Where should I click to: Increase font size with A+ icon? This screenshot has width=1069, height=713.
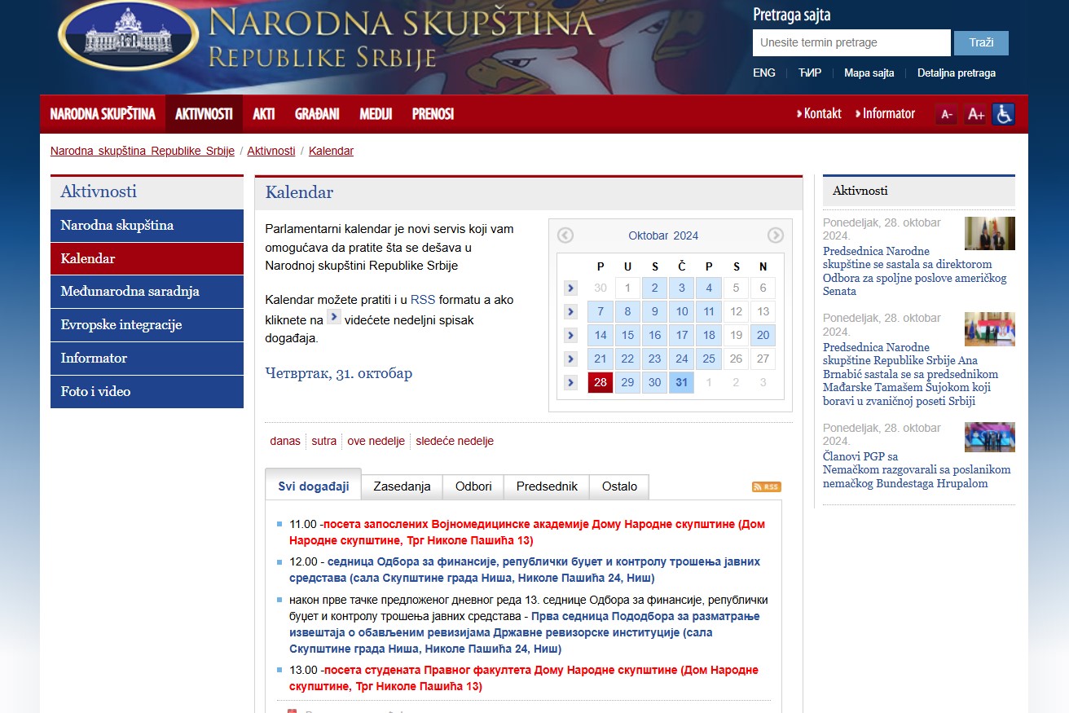coord(975,115)
